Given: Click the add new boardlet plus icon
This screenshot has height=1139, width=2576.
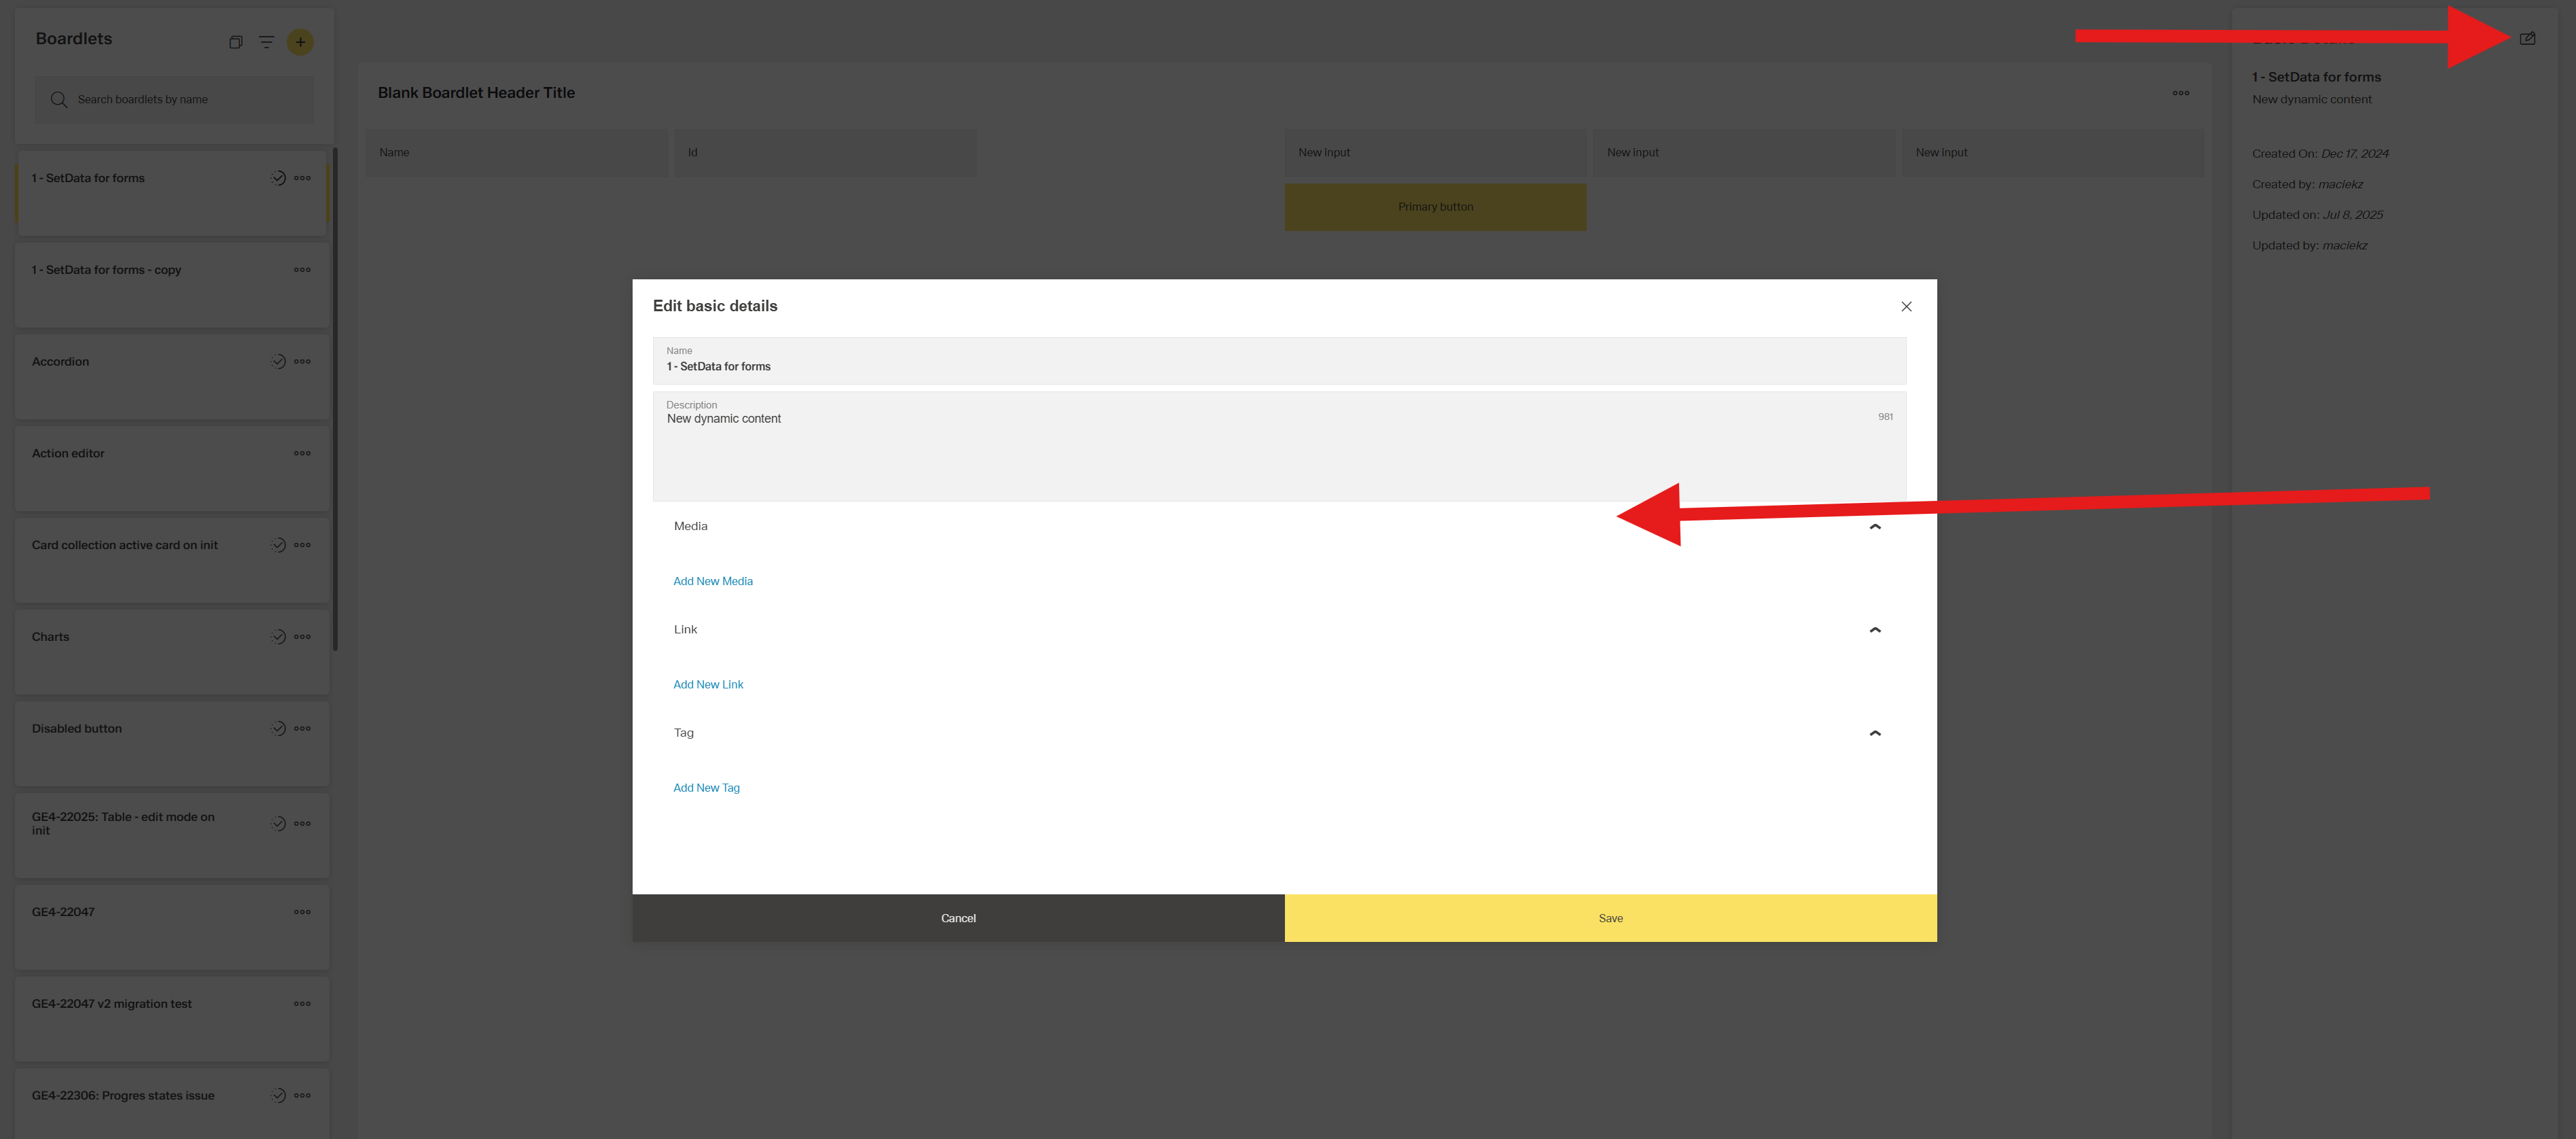Looking at the screenshot, I should (x=300, y=42).
